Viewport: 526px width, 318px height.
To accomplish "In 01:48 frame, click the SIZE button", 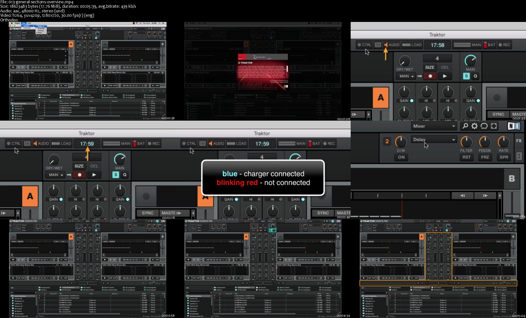I will point(430,67).
